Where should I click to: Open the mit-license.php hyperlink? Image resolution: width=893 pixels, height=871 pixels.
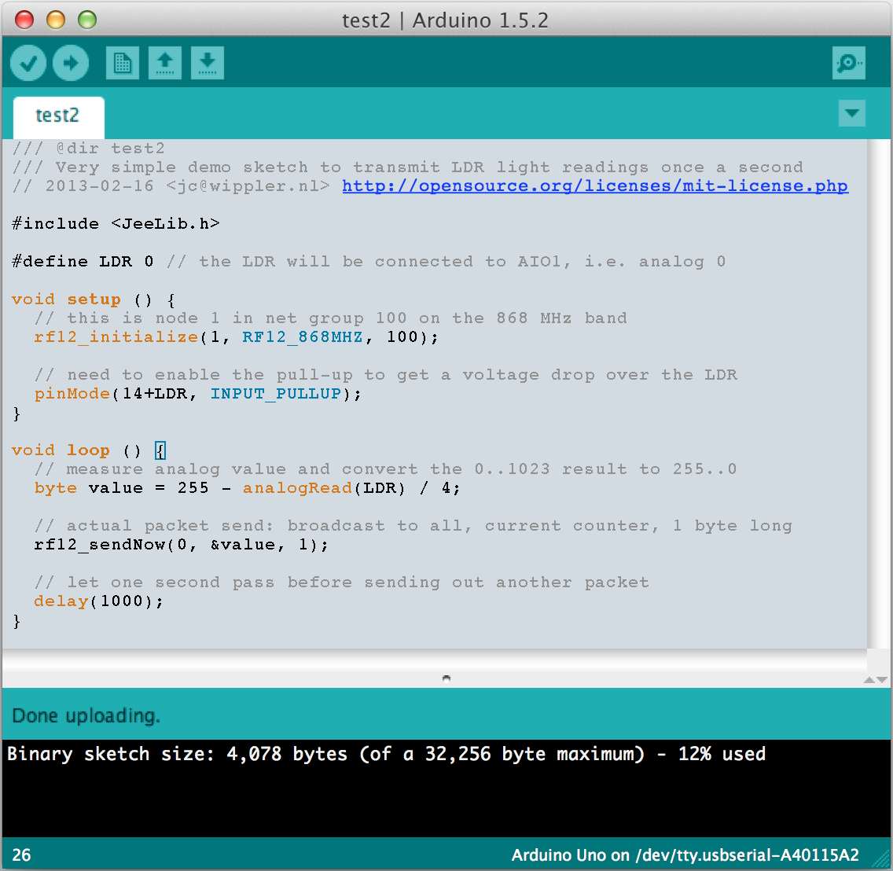[x=595, y=186]
